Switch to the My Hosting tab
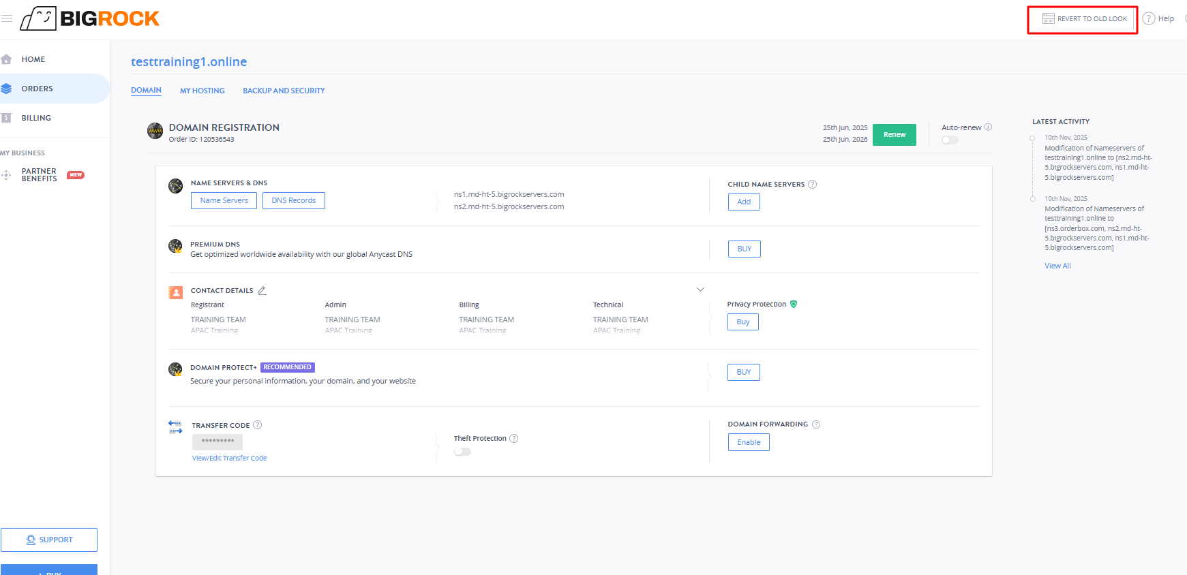Screen dimensions: 1187x575 coord(202,91)
